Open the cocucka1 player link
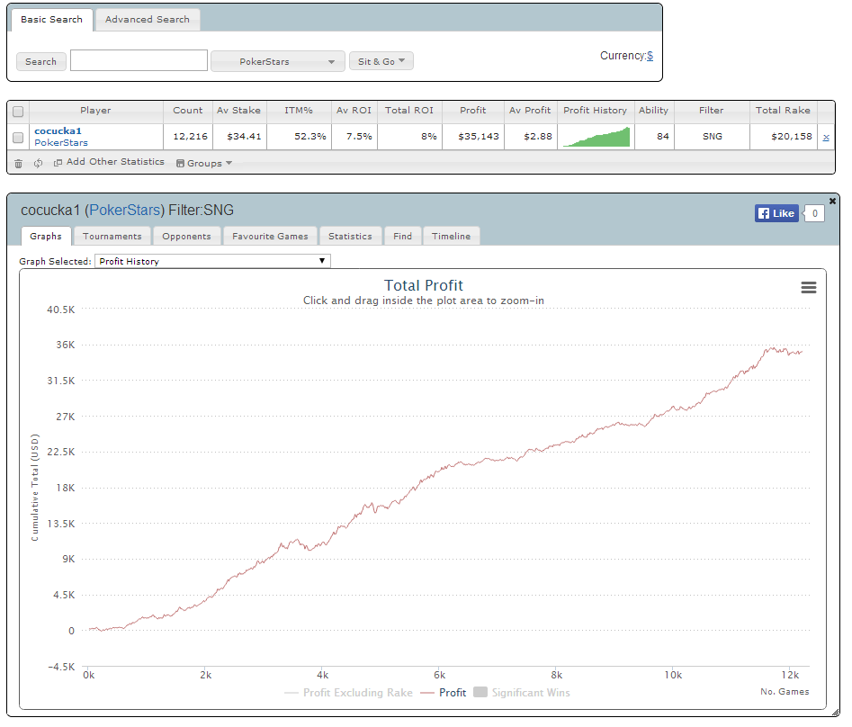This screenshot has width=852, height=727. (x=58, y=131)
